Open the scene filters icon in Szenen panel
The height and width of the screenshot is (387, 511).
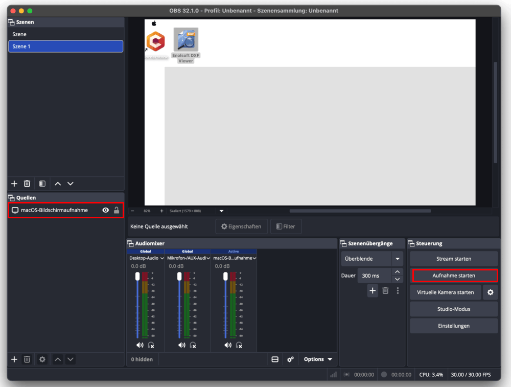click(42, 184)
